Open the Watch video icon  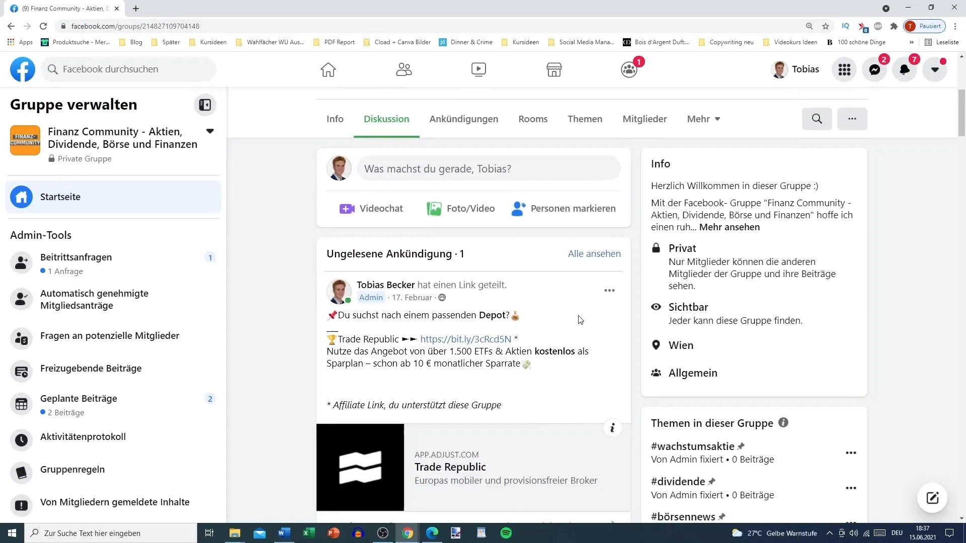[478, 69]
